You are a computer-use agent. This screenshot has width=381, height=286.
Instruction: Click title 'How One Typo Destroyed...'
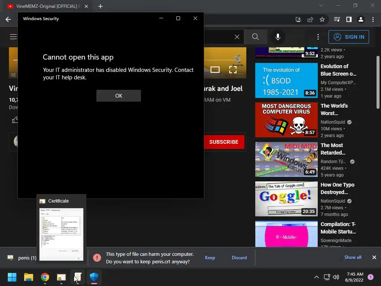(337, 188)
